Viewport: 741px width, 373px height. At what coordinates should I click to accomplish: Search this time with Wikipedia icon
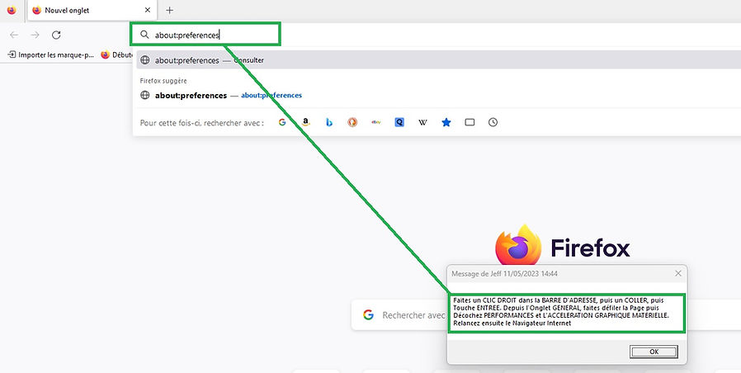(x=423, y=122)
